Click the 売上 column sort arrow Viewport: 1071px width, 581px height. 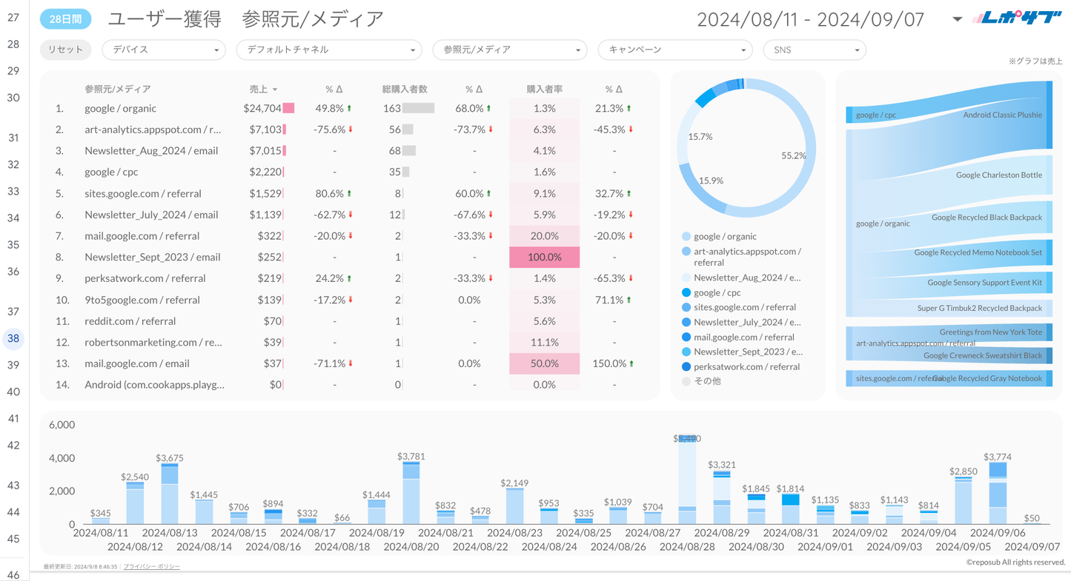275,90
